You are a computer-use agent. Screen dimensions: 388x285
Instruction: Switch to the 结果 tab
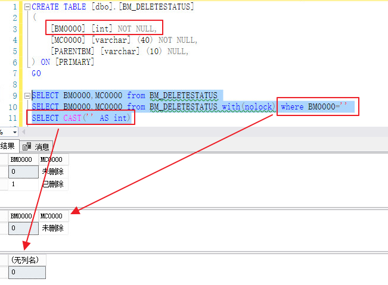pos(8,146)
